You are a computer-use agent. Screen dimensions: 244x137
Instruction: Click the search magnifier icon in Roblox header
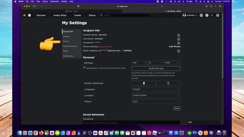pos(101,15)
